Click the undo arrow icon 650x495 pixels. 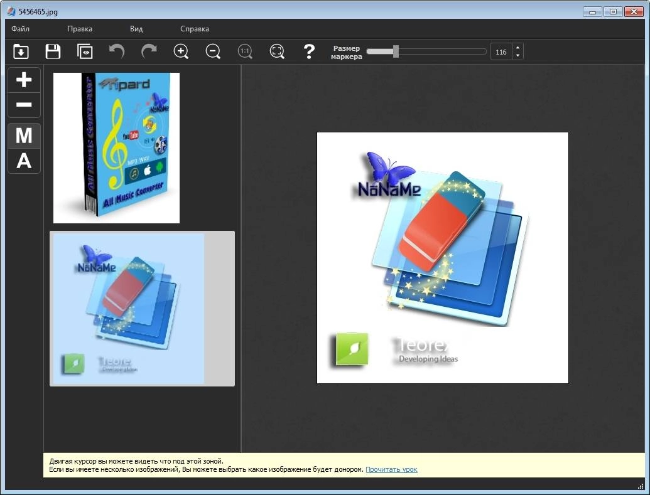(117, 52)
